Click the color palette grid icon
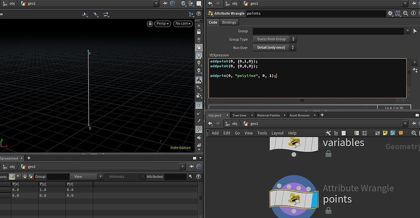The image size is (420, 218). point(357,133)
